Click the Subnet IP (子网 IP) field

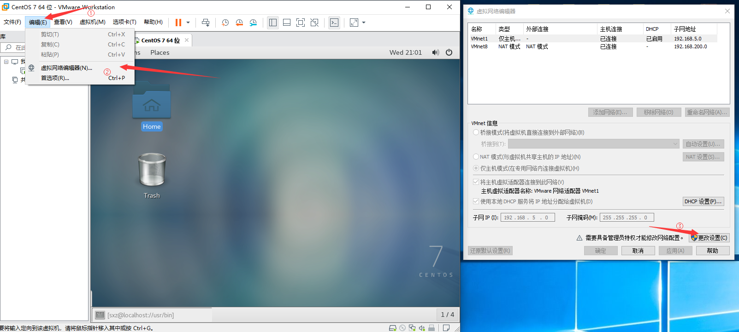528,218
